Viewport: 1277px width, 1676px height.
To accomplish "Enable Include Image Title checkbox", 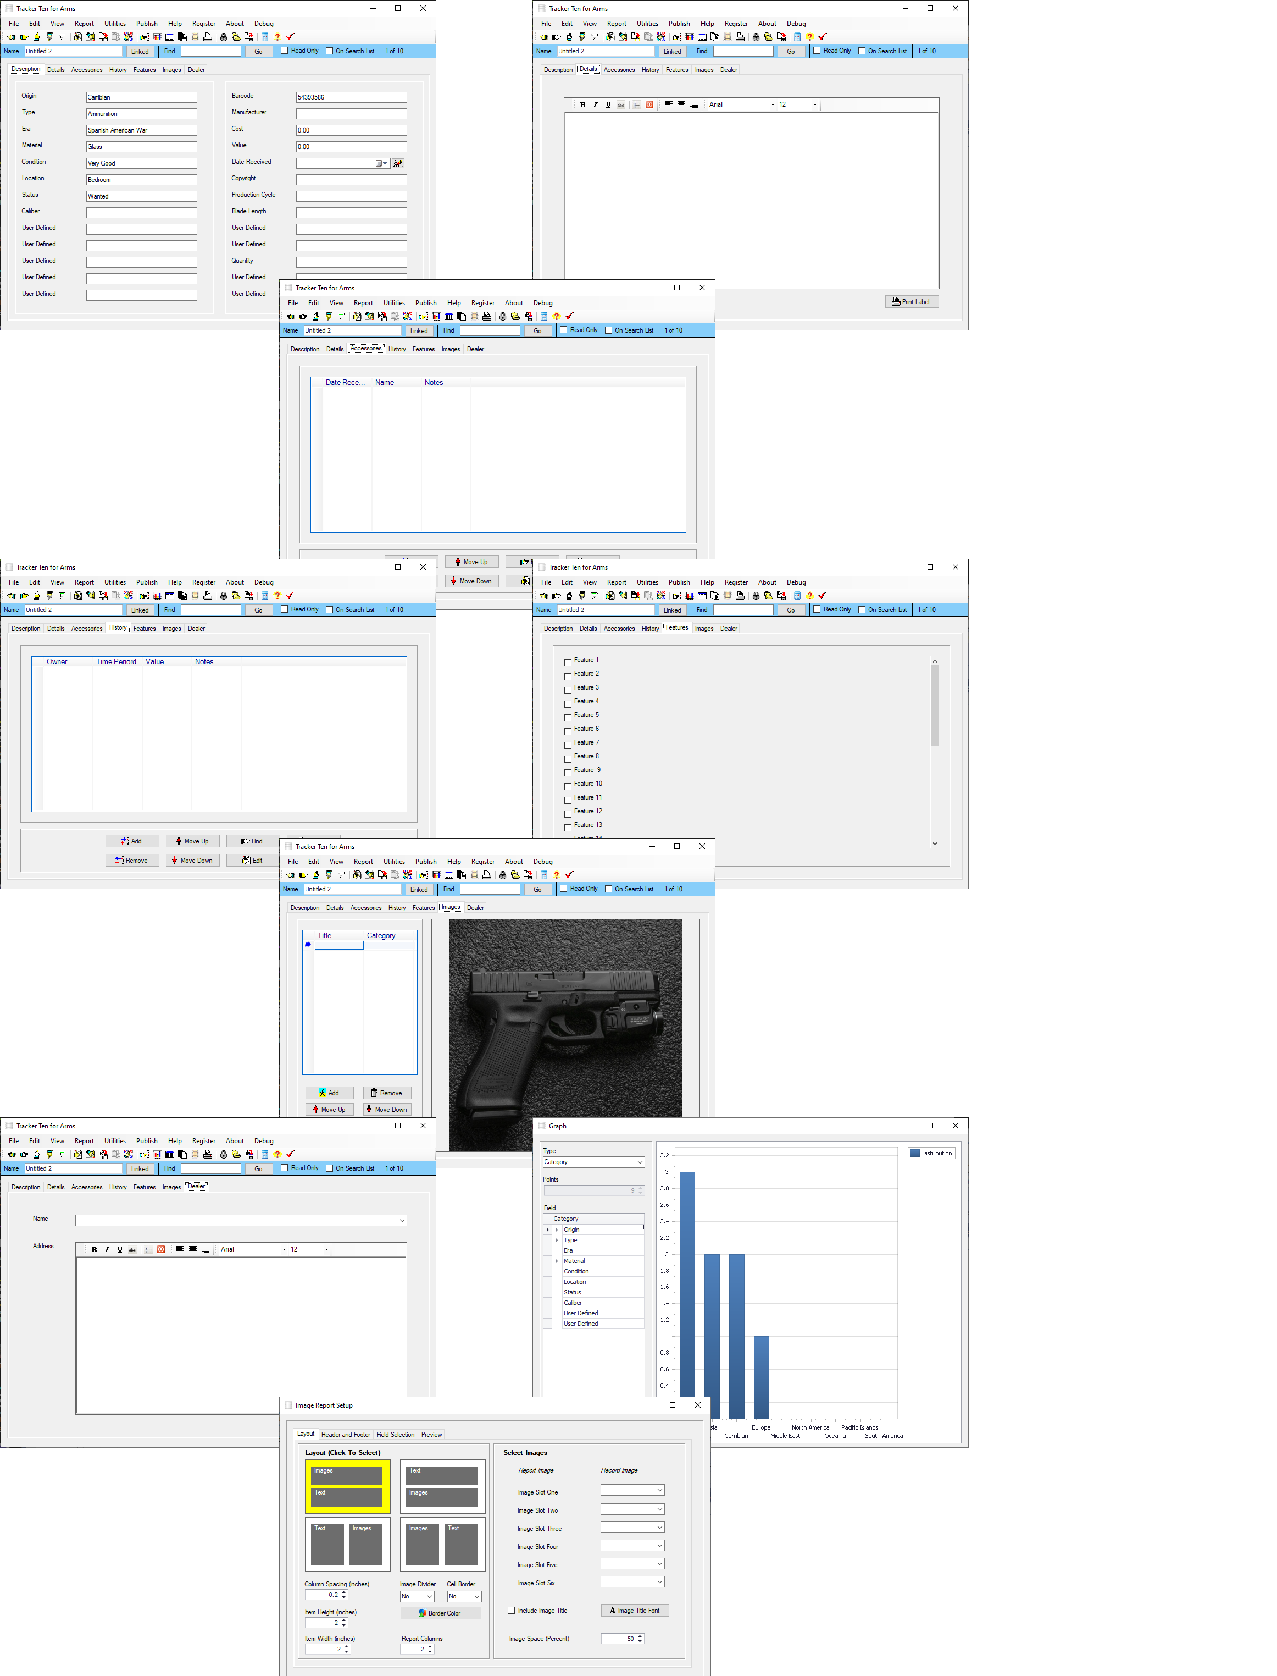I will click(512, 1611).
